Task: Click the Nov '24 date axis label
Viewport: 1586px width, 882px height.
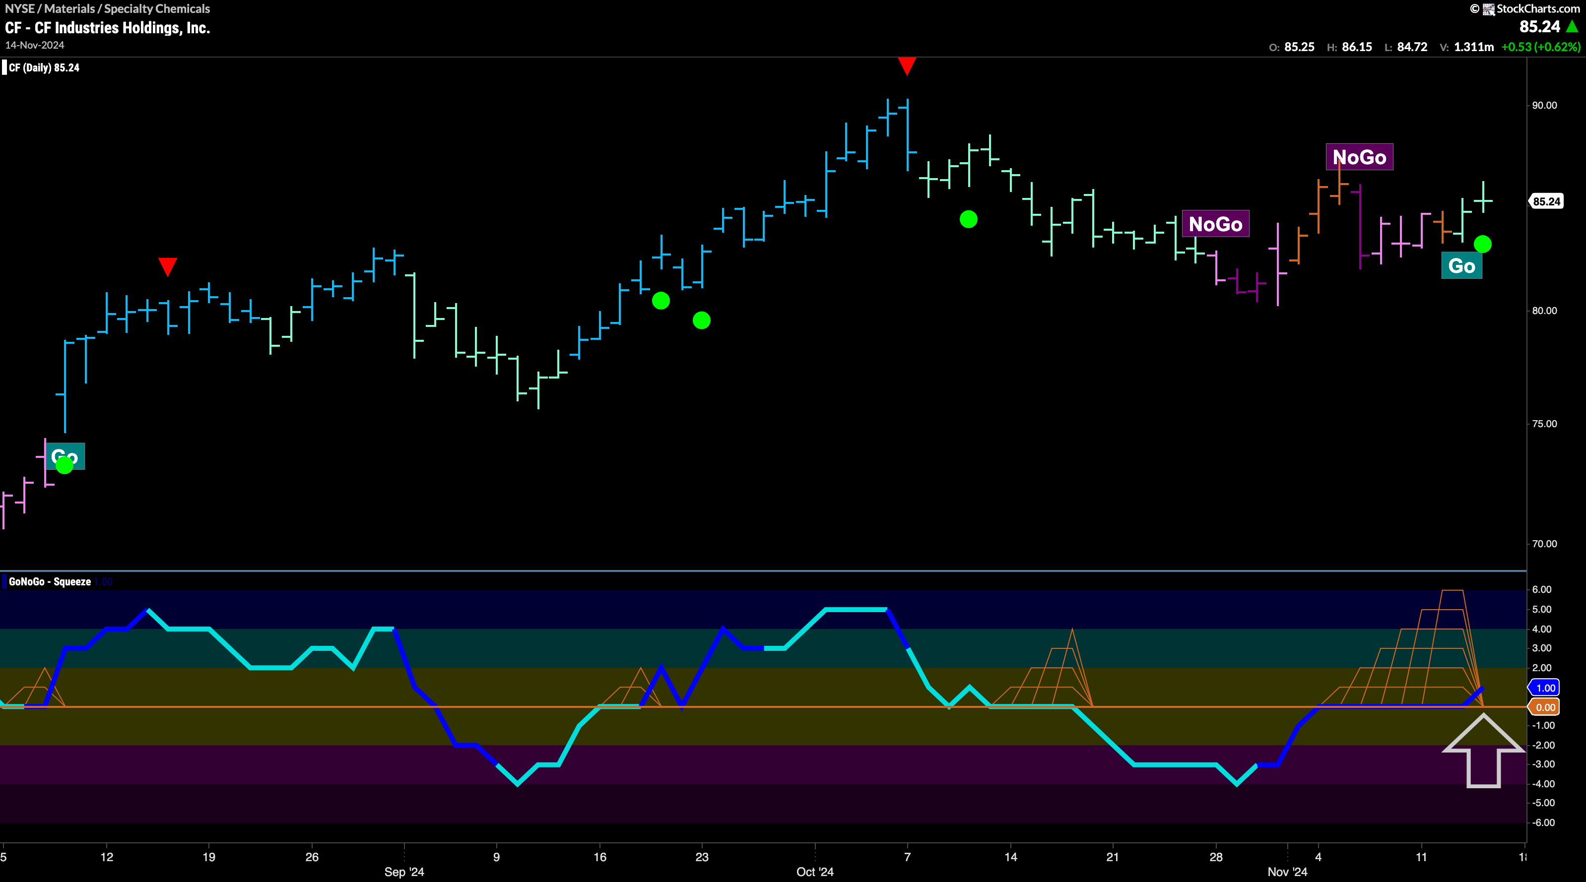Action: [x=1287, y=872]
